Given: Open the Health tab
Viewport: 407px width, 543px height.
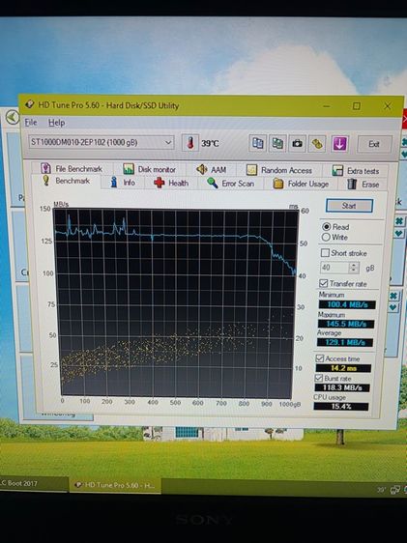Looking at the screenshot, I should click(171, 183).
